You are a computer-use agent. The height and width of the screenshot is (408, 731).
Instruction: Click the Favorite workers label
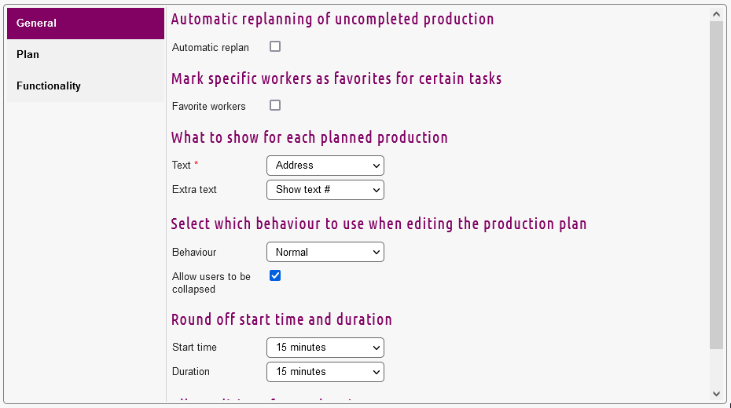click(x=209, y=107)
